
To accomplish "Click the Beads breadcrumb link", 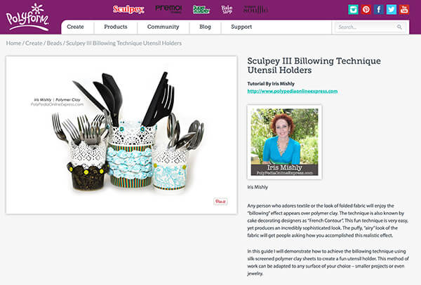I will click(x=54, y=43).
